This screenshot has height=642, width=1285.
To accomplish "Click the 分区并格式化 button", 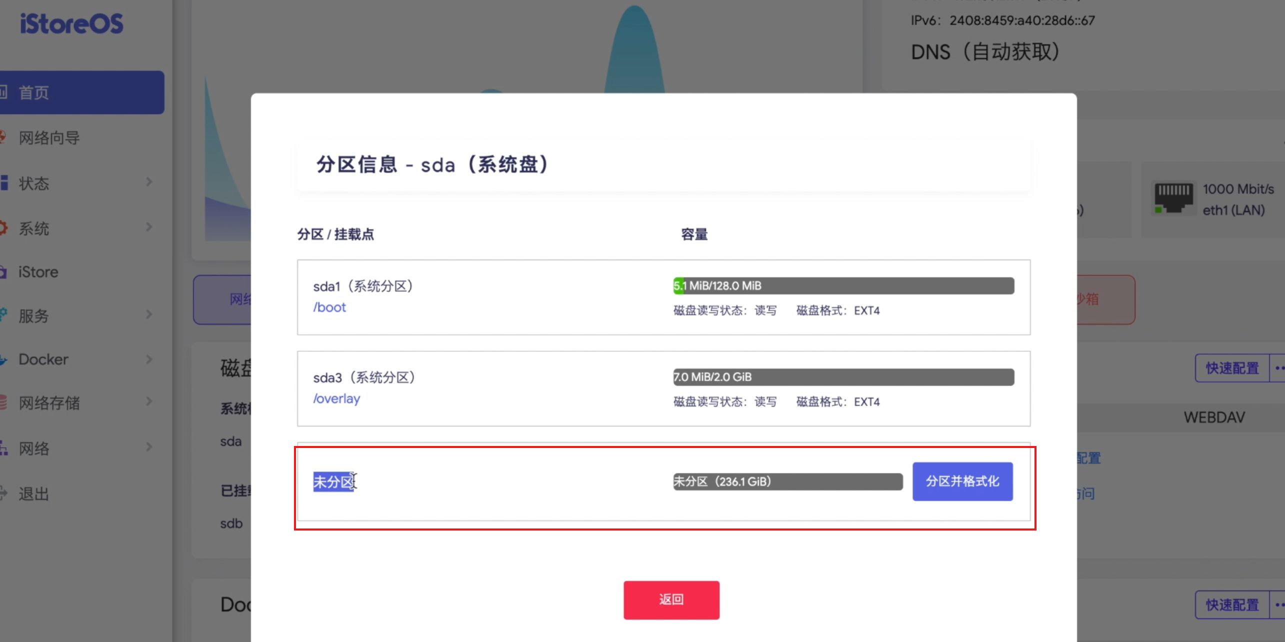I will coord(962,481).
